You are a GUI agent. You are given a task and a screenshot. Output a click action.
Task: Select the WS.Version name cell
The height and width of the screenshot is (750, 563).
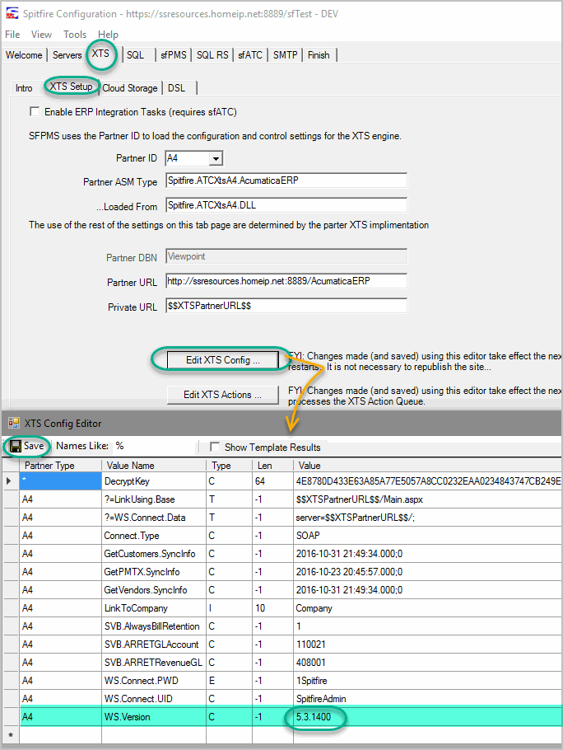coord(154,717)
